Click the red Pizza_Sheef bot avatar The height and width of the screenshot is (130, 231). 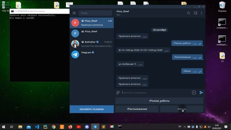coord(75,23)
